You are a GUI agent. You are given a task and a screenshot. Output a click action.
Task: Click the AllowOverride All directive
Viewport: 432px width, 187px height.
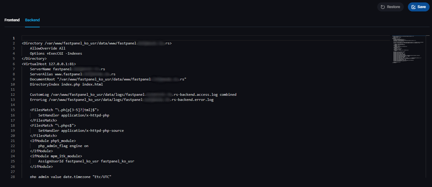[48, 48]
